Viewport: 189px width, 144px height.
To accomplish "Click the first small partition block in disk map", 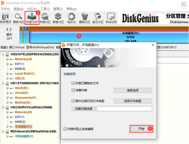I will pos(21,35).
